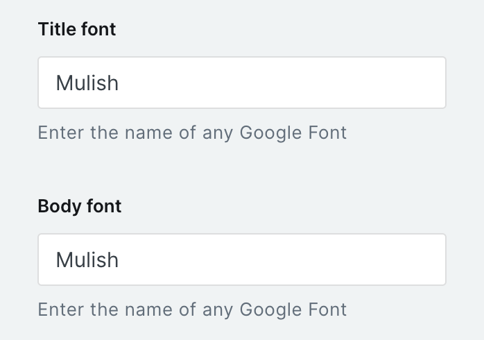Screen dimensions: 484x340
Task: Click the Body font input field
Action: (241, 260)
